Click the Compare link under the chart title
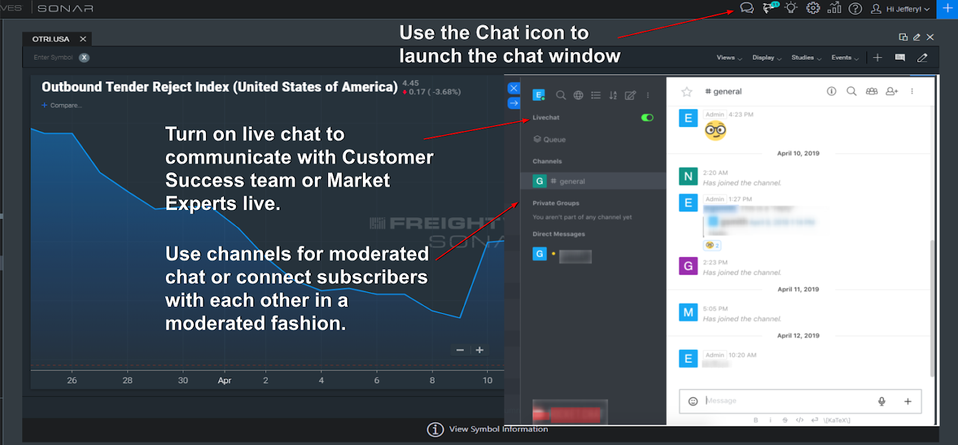Viewport: 958px width, 445px height. (62, 105)
